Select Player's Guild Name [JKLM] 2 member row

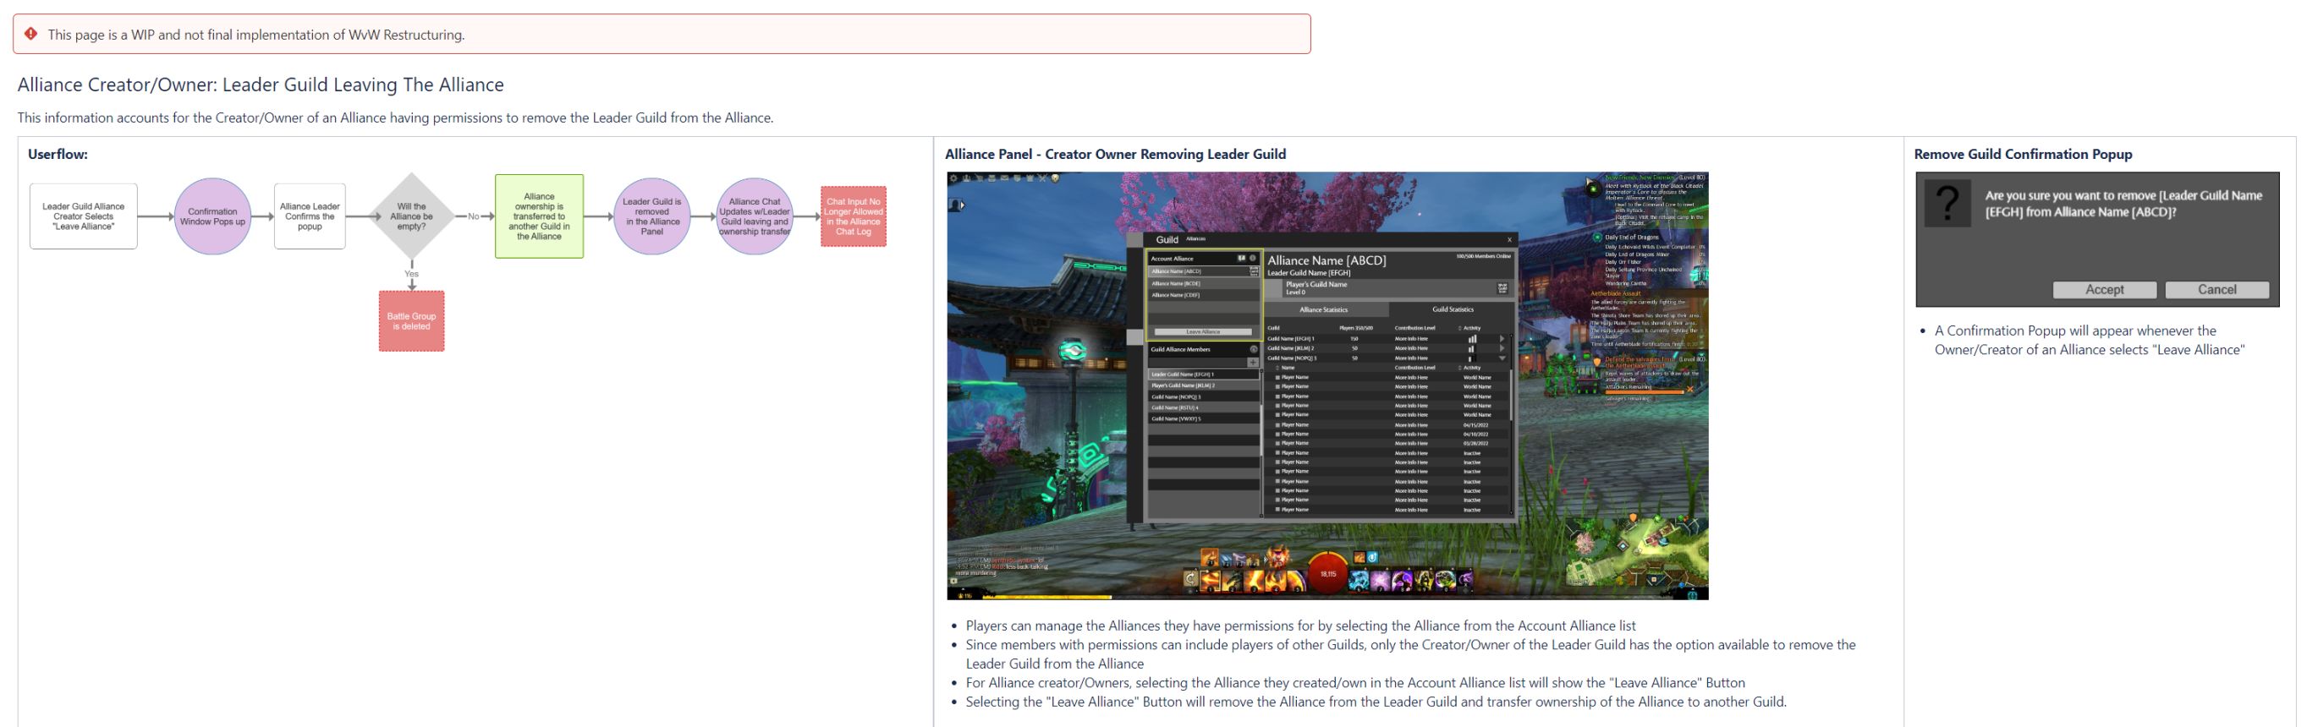pos(1203,385)
